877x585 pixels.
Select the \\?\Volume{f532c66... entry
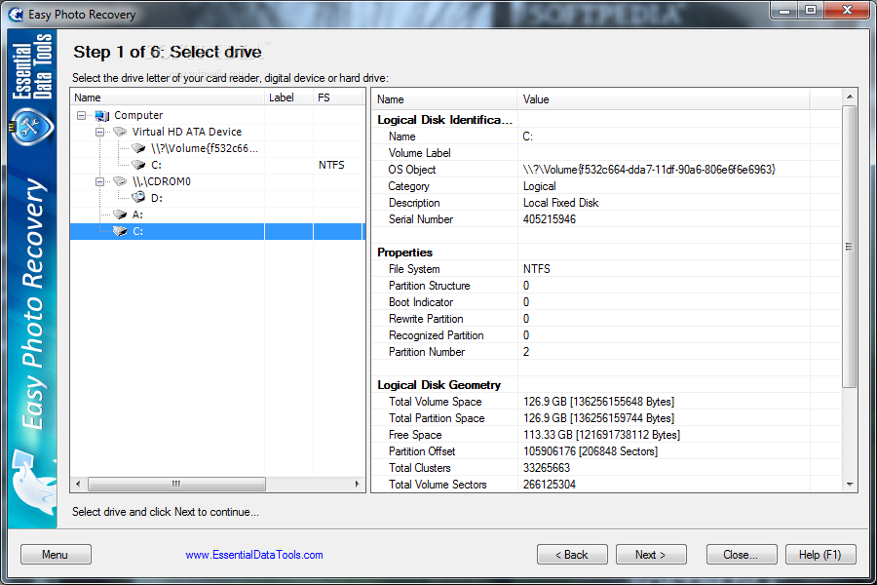point(205,148)
